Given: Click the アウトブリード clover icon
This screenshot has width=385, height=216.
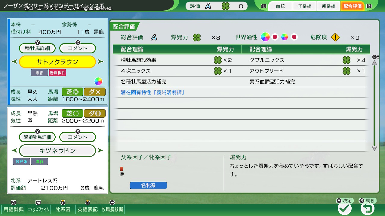Looking at the screenshot, I should (346, 71).
